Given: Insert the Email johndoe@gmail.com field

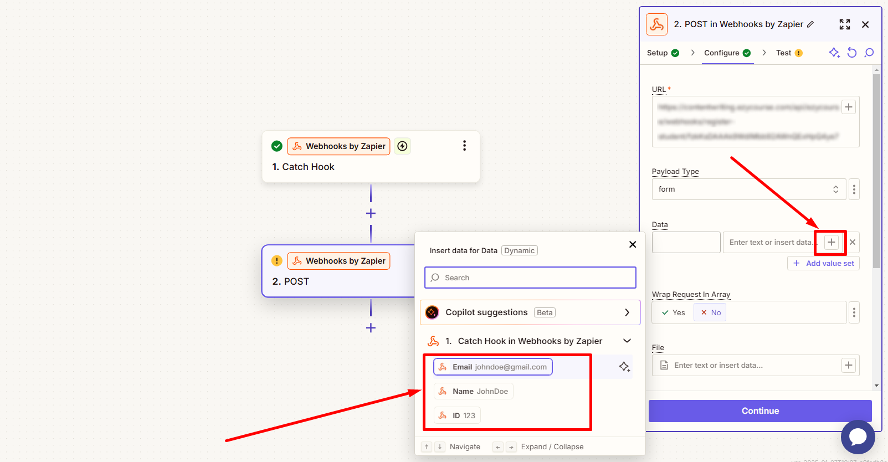Looking at the screenshot, I should coord(493,367).
